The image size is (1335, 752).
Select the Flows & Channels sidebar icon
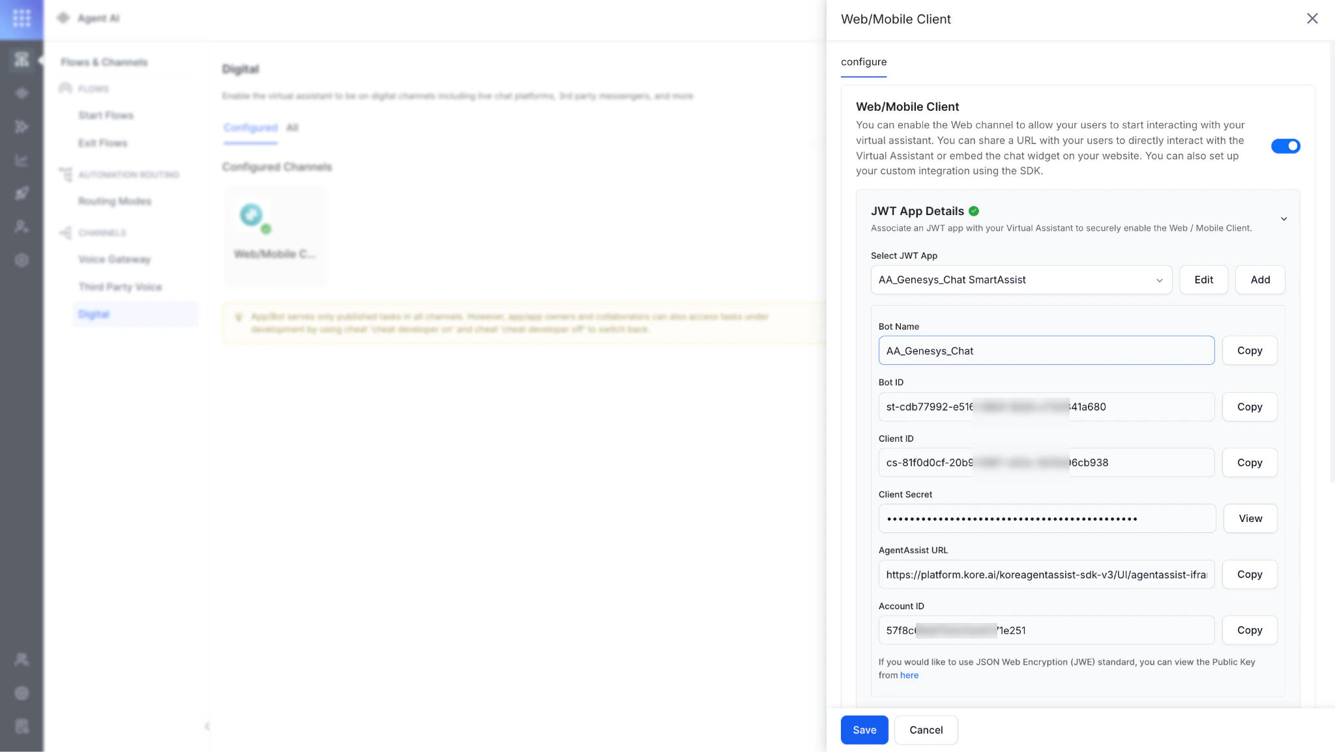coord(22,59)
